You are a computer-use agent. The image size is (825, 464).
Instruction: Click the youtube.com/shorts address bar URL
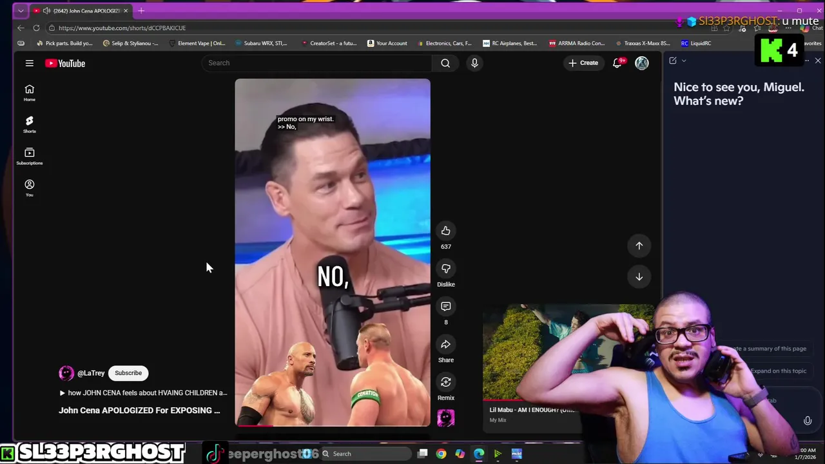(122, 28)
